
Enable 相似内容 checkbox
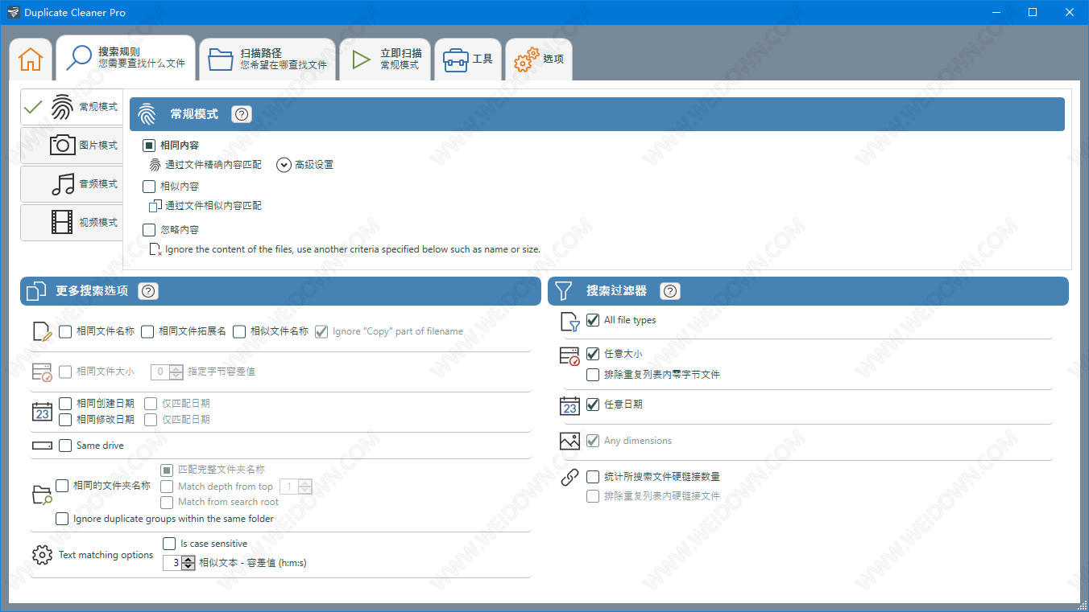(149, 187)
